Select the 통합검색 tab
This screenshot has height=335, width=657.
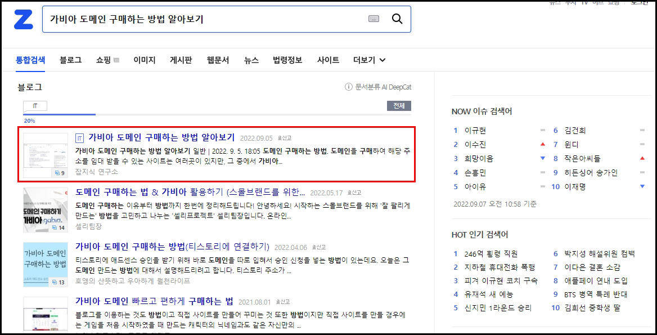30,60
